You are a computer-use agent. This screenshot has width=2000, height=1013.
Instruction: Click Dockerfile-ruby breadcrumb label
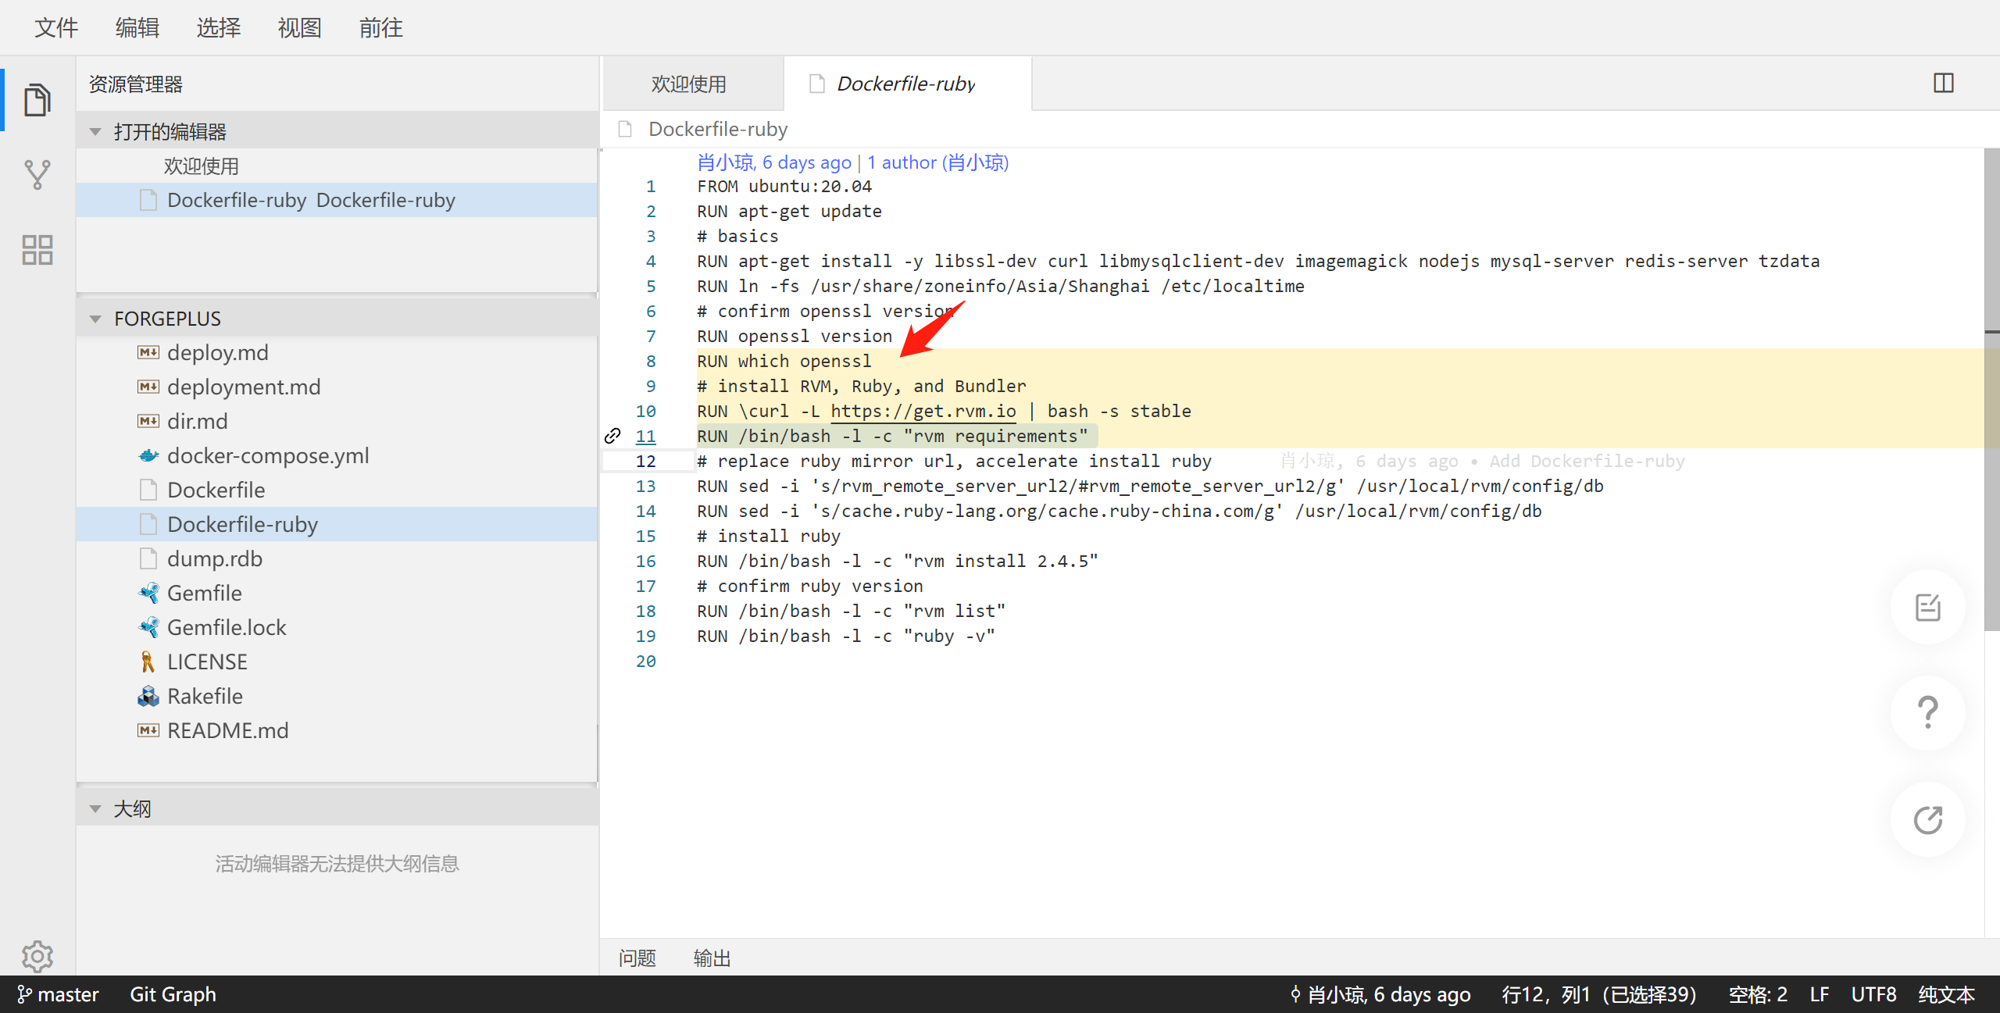point(718,129)
